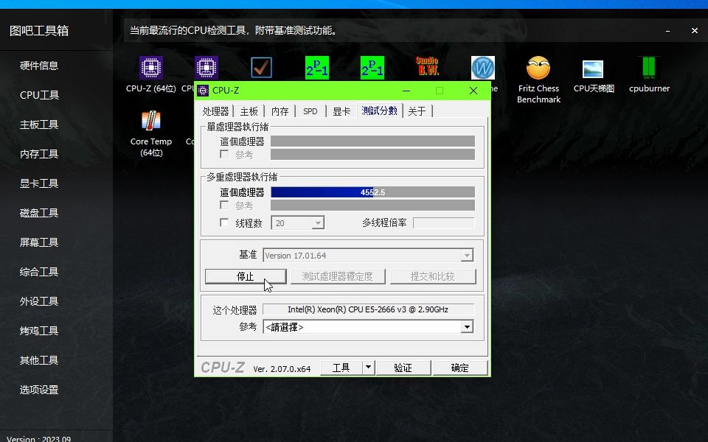The image size is (708, 442).
Task: Click the 提交和比較 button
Action: tap(433, 276)
